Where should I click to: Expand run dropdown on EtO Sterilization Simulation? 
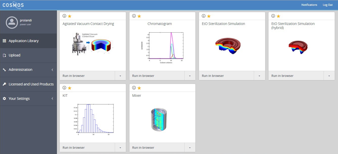[x=259, y=76]
